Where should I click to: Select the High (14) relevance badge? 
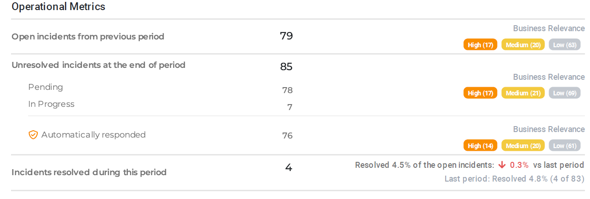tap(480, 146)
